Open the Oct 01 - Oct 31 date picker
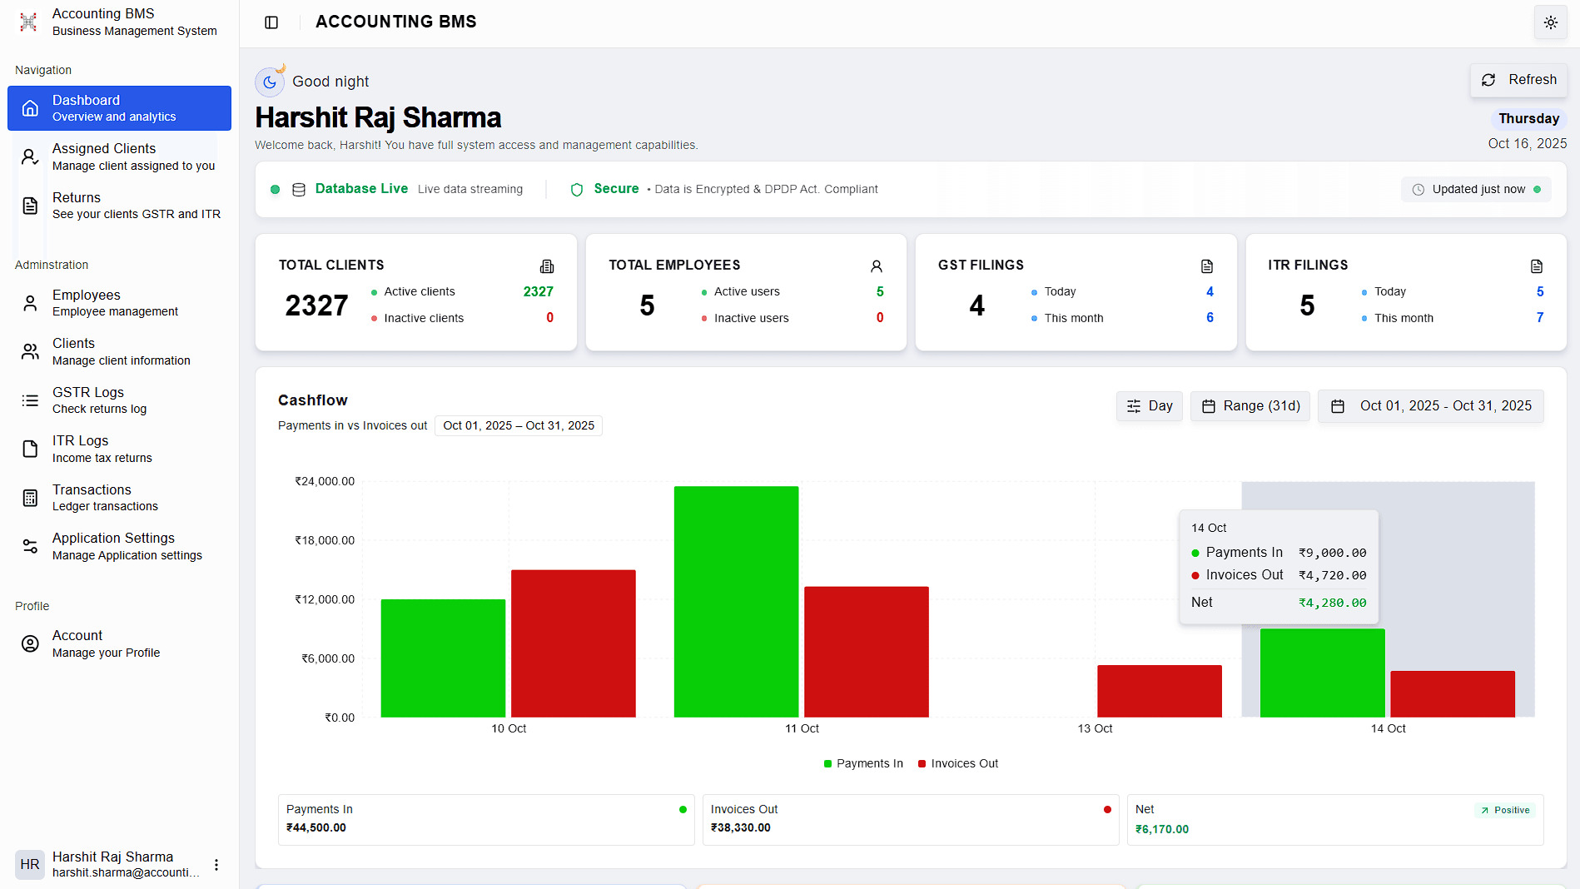Image resolution: width=1580 pixels, height=889 pixels. (1430, 406)
